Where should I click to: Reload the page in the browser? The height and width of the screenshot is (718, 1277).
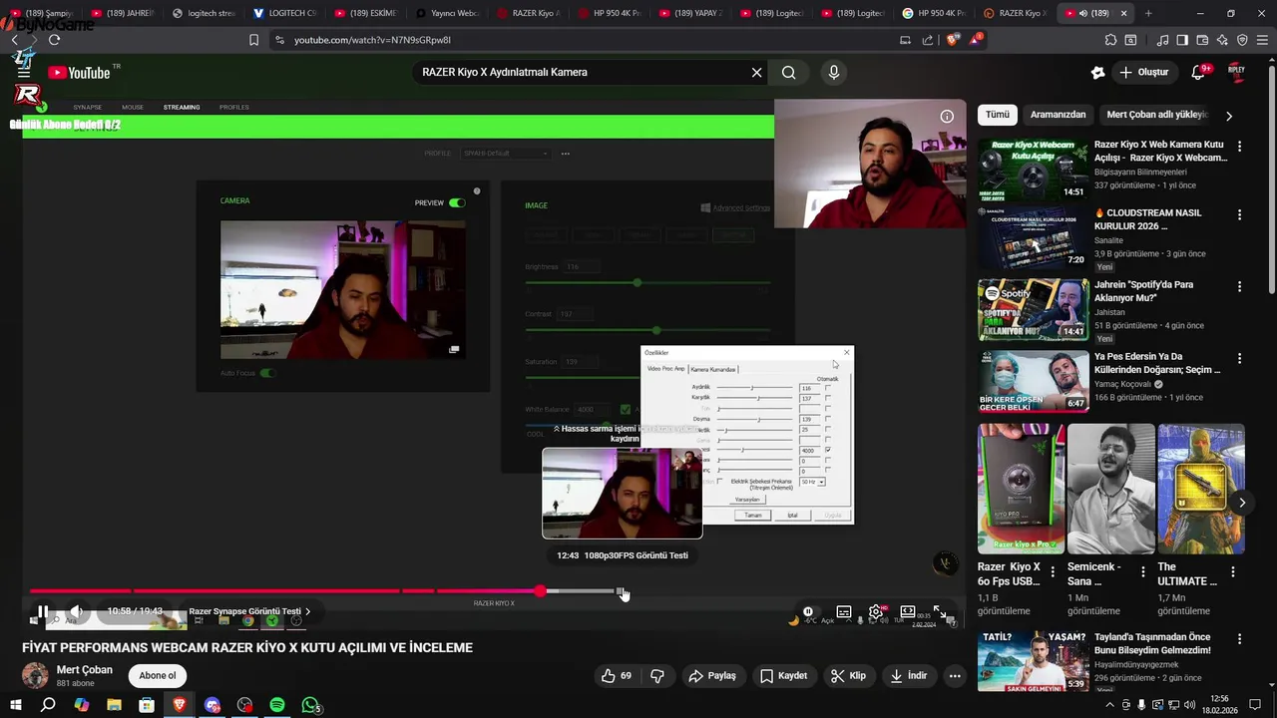(x=54, y=40)
